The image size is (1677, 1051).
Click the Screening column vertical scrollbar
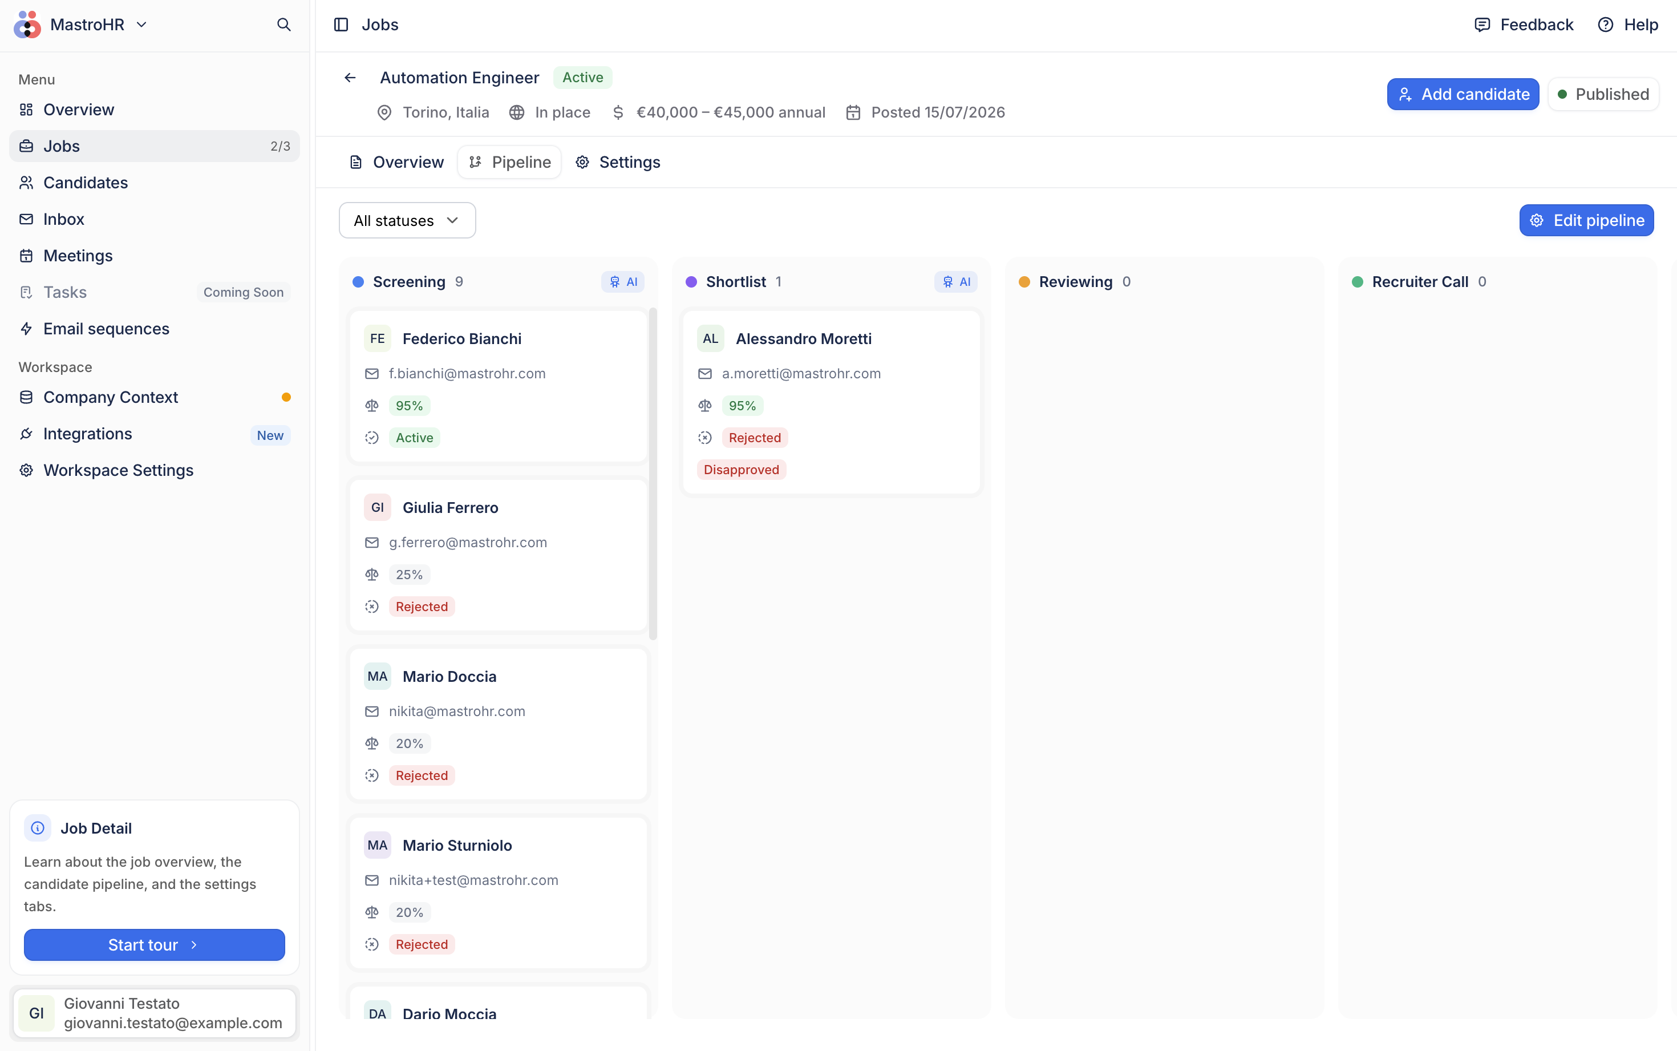(x=653, y=474)
